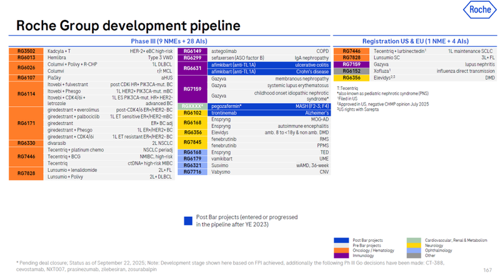Click the large blue square beside Post Bar note
Screen dimensions: 500x275
tap(187, 221)
